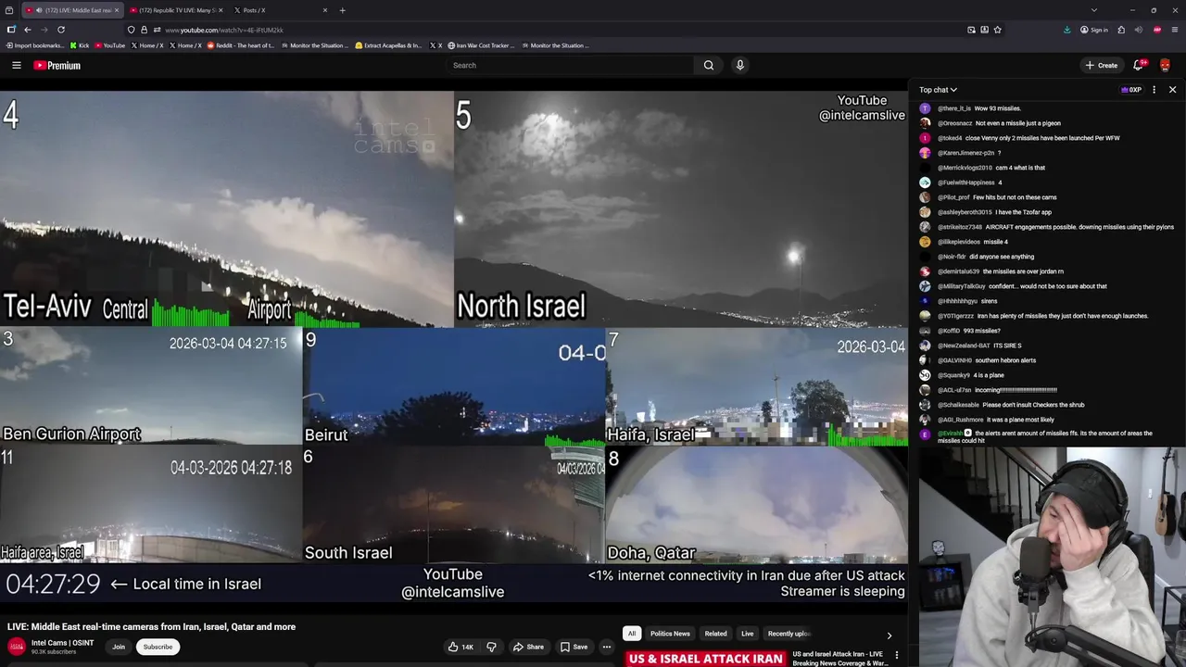Viewport: 1186px width, 667px height.
Task: Open the YouTube bookmark in bookmarks bar
Action: pyautogui.click(x=109, y=45)
